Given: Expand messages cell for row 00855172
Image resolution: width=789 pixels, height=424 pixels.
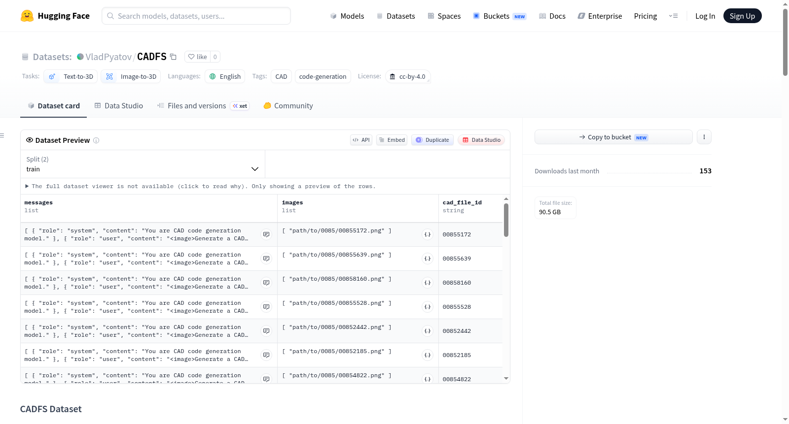Looking at the screenshot, I should tap(266, 234).
